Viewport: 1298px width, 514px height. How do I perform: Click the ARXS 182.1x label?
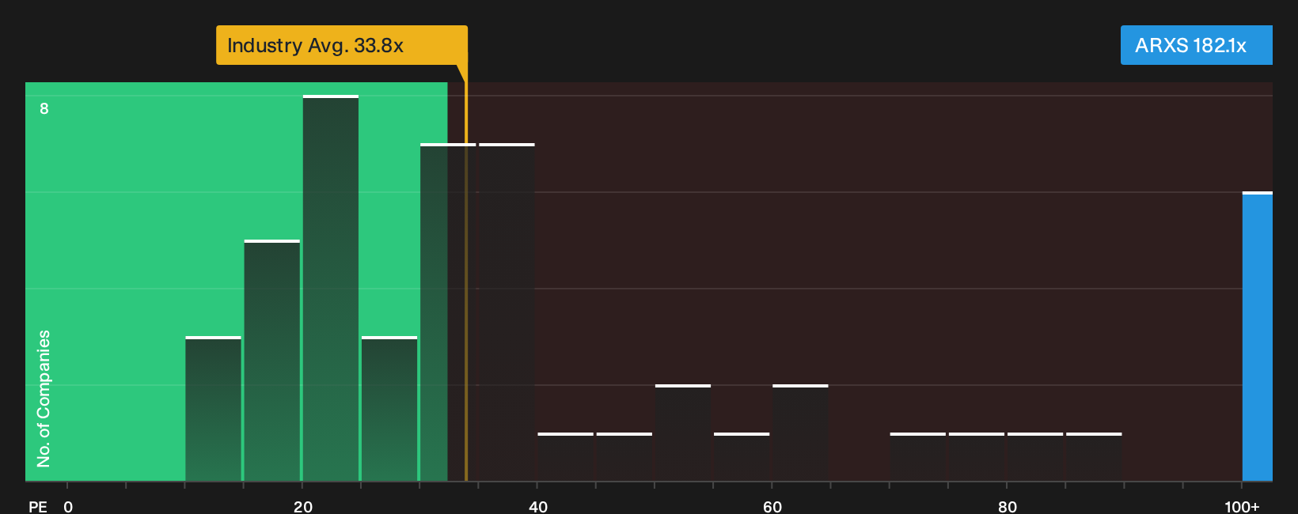click(x=1197, y=45)
